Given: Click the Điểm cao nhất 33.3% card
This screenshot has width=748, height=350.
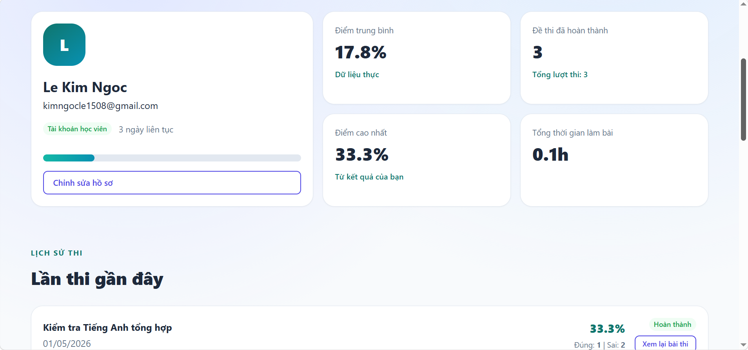Looking at the screenshot, I should 417,160.
